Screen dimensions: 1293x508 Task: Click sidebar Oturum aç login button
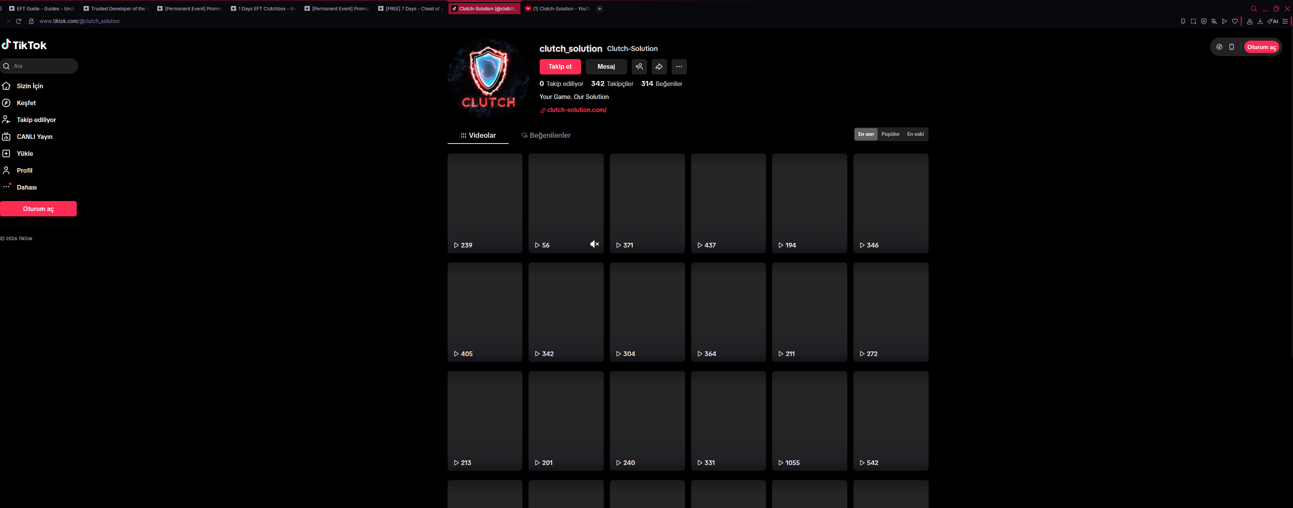(x=38, y=209)
